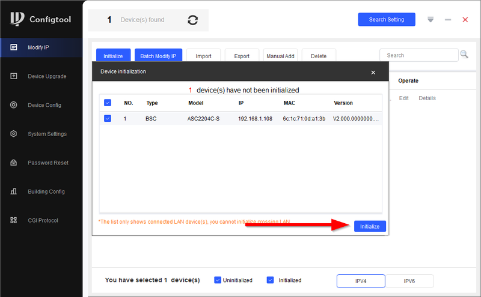Click the blue Initialize button in dialog
This screenshot has width=481, height=297.
click(x=370, y=226)
